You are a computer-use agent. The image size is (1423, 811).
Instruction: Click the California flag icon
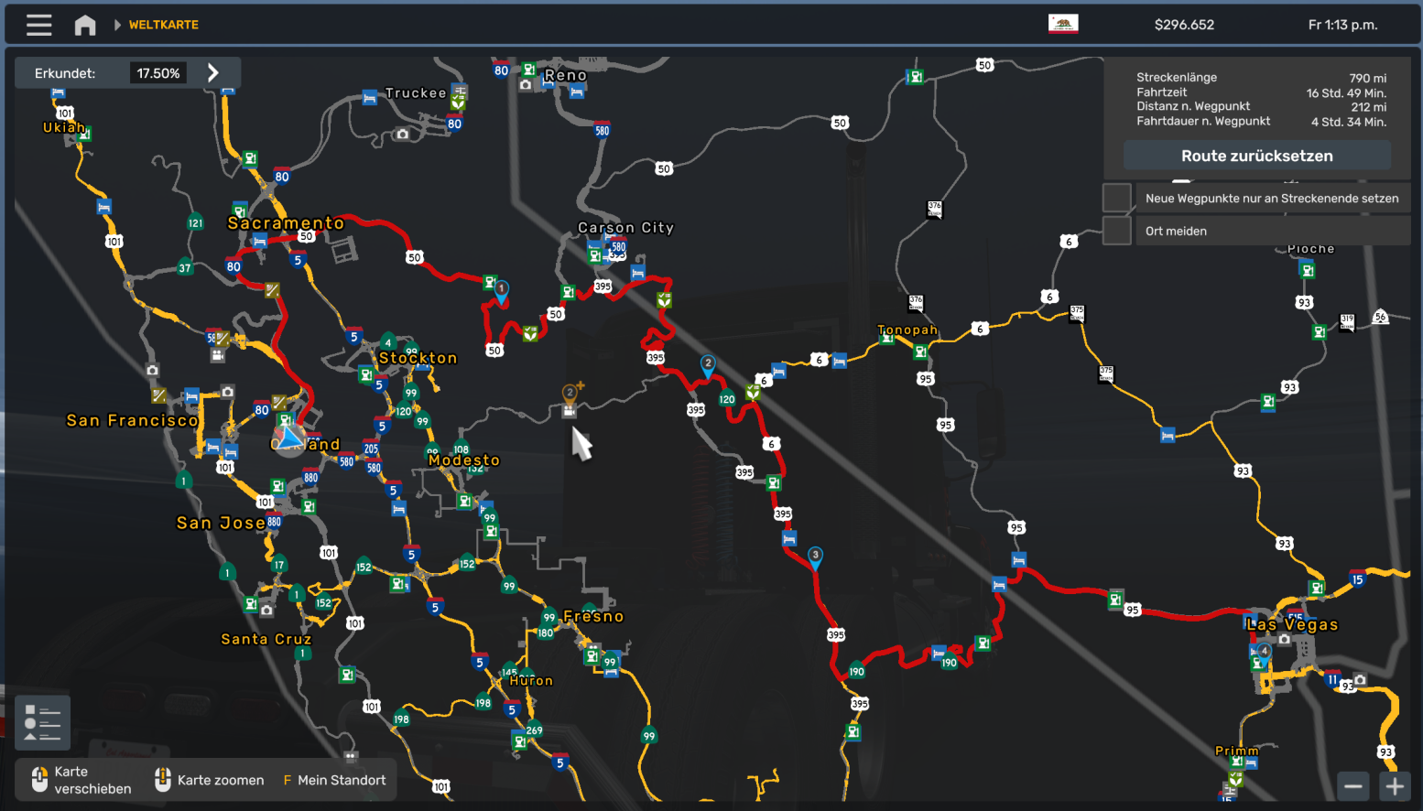click(x=1063, y=24)
